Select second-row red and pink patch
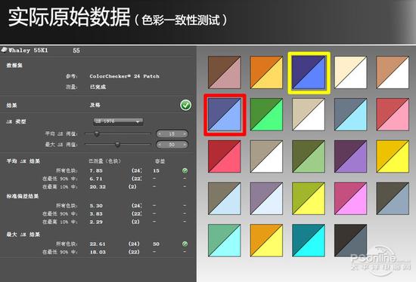This screenshot has width=416, height=282. 393,115
